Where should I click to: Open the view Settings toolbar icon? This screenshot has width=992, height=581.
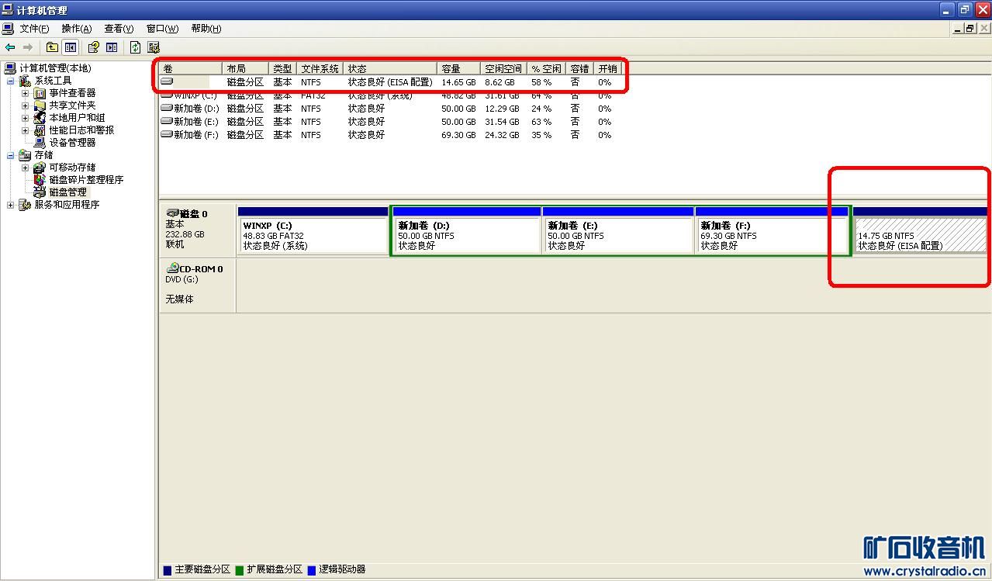(x=153, y=47)
